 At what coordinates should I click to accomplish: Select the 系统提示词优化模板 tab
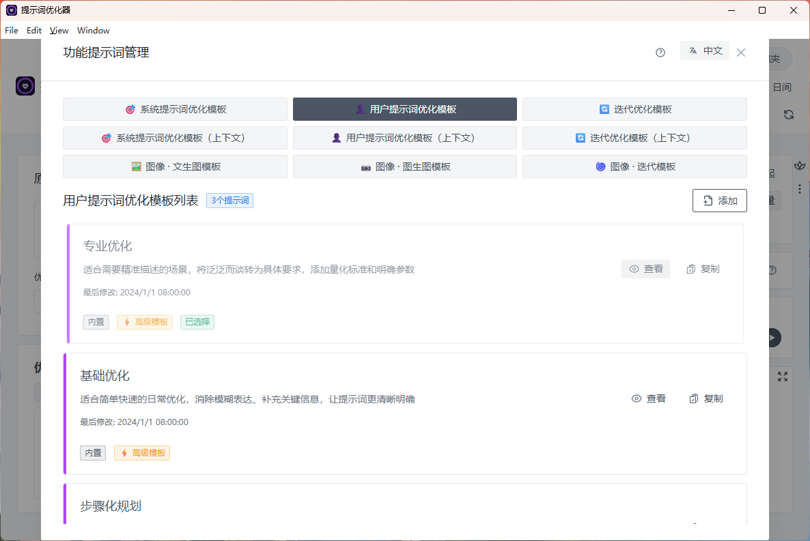[175, 109]
